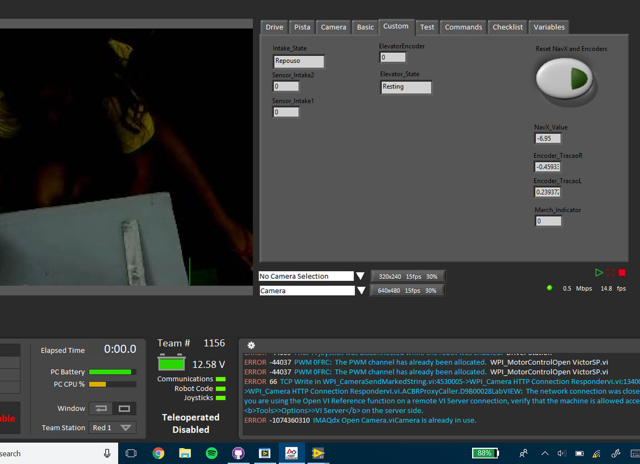This screenshot has width=640, height=464.
Task: Click the PC CPU % level bar
Action: click(x=112, y=384)
